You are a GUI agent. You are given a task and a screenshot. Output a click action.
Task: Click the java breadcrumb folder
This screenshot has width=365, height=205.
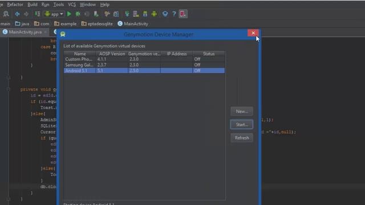point(22,24)
